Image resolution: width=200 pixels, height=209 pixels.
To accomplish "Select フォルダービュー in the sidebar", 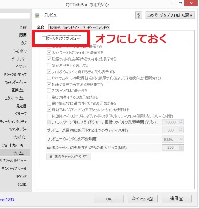I will point(16,83).
